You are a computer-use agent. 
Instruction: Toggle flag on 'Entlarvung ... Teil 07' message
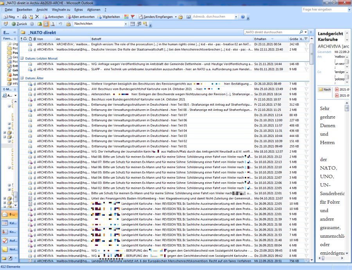pos(306,115)
